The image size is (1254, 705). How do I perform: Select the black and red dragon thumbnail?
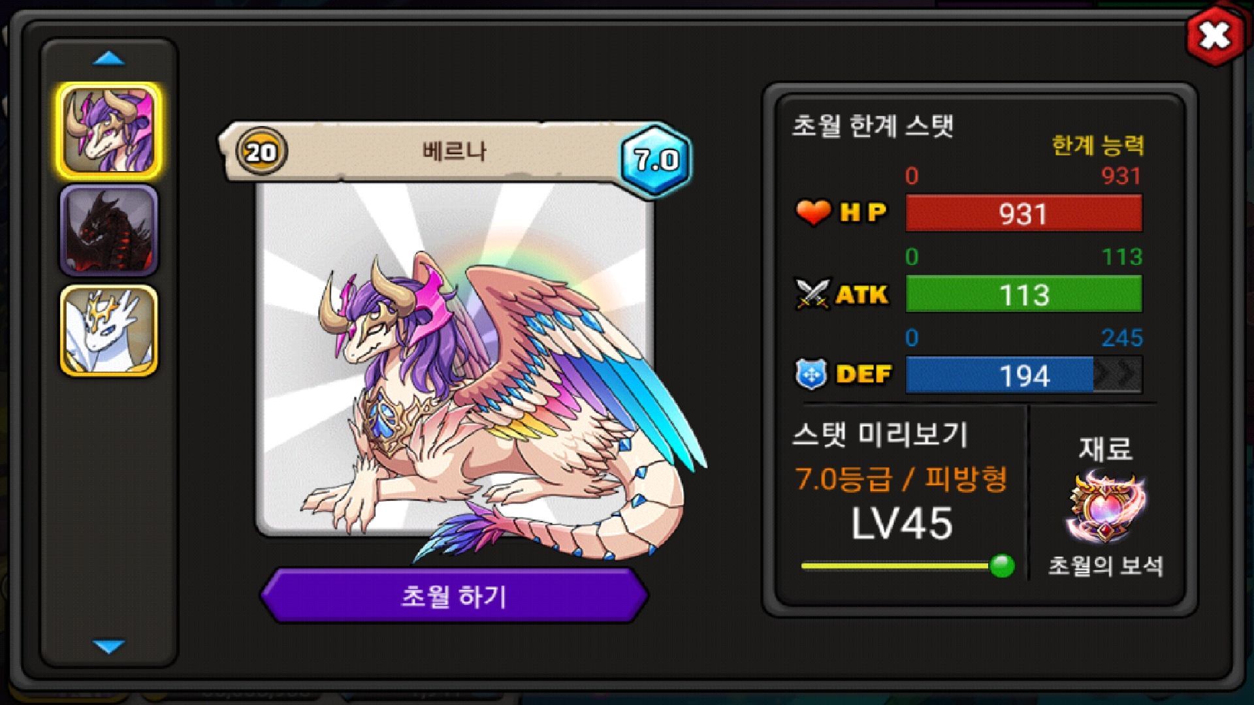click(109, 230)
